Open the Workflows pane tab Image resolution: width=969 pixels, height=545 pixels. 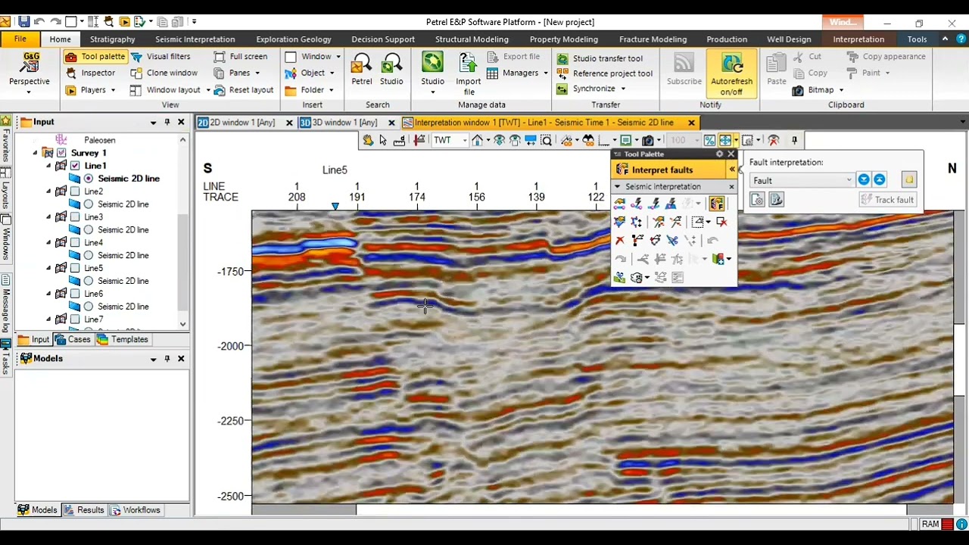coord(136,510)
